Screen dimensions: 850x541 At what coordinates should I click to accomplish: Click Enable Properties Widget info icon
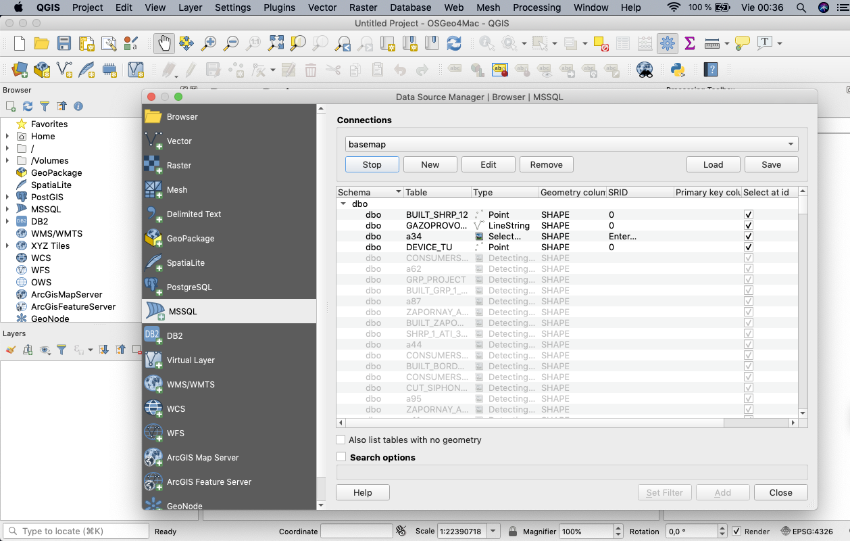pos(78,106)
